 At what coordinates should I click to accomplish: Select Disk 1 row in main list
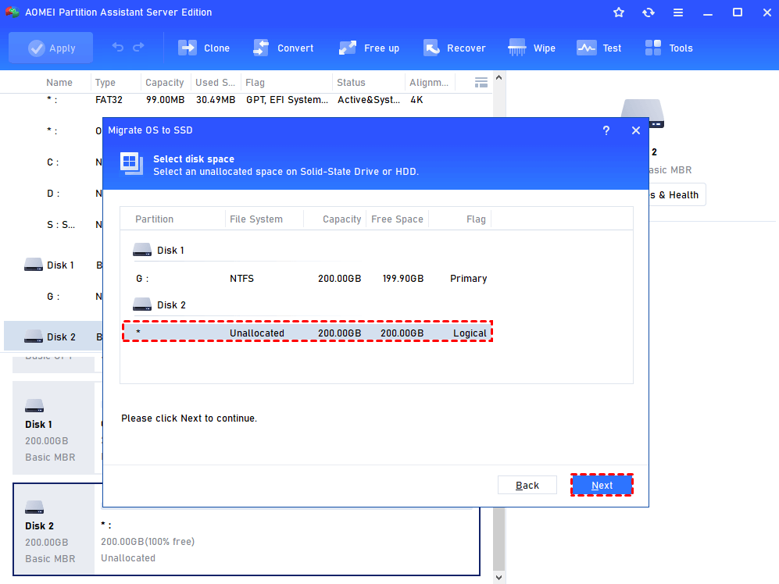(x=52, y=265)
